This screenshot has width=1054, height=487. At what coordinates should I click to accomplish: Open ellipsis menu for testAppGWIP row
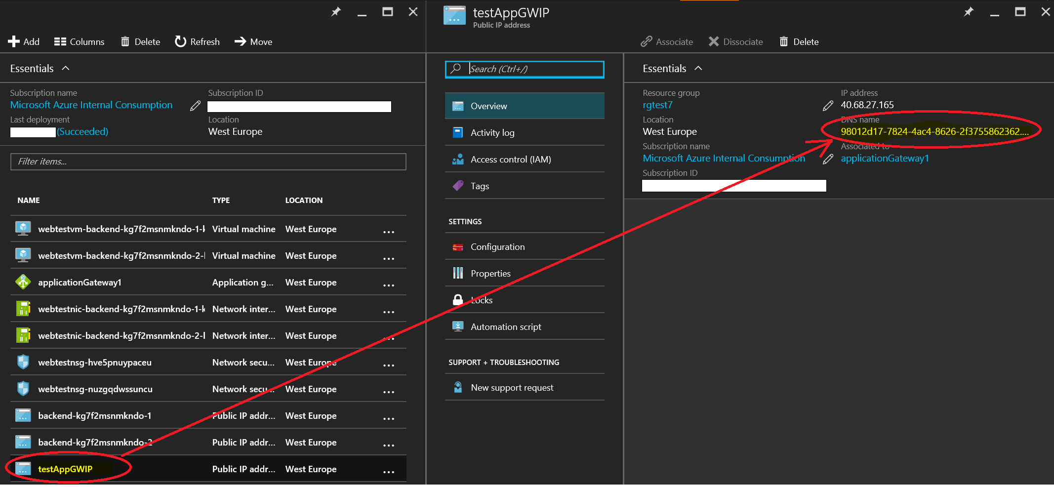pyautogui.click(x=389, y=472)
